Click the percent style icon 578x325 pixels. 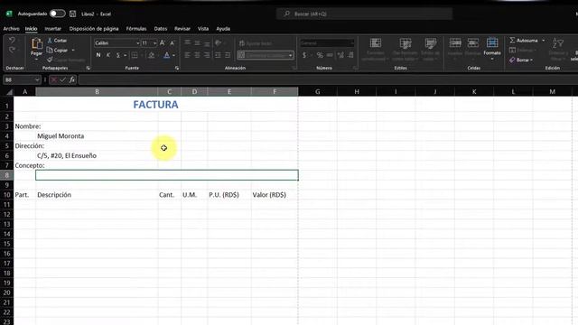click(320, 55)
